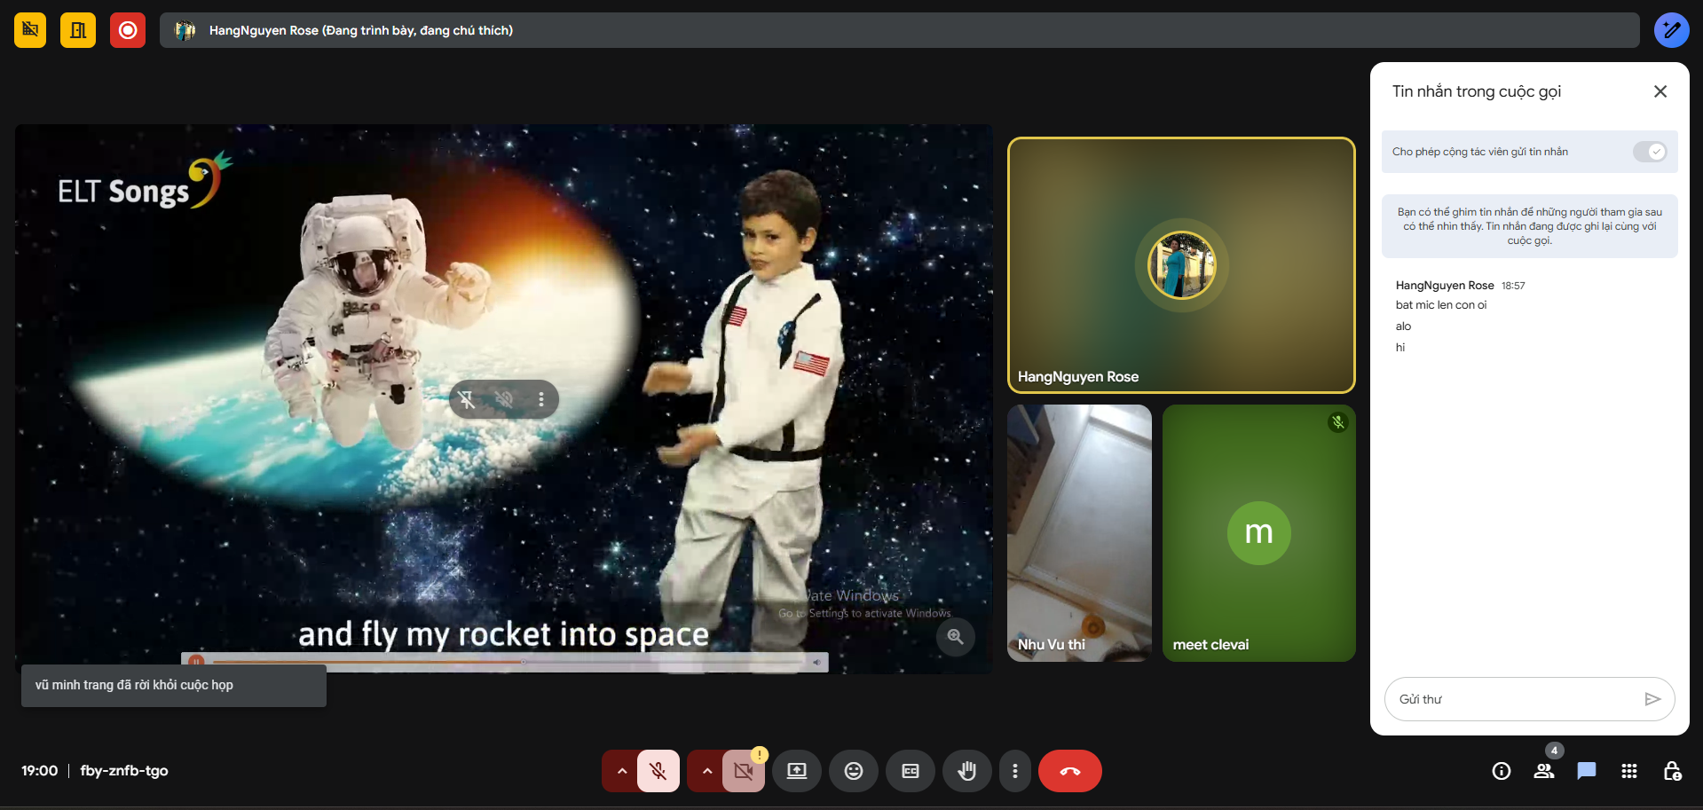The height and width of the screenshot is (810, 1703).
Task: Select HangNguyen Rose participant tile
Action: (1181, 265)
